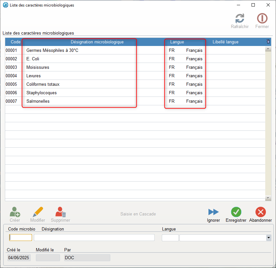
Task: Click the Langue code input field
Action: [x=170, y=238]
